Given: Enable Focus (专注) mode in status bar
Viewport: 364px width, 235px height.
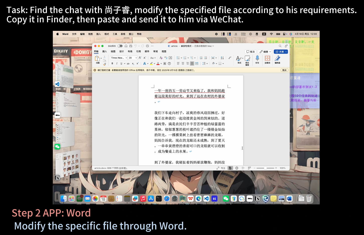Looking at the screenshot, I should (x=221, y=168).
